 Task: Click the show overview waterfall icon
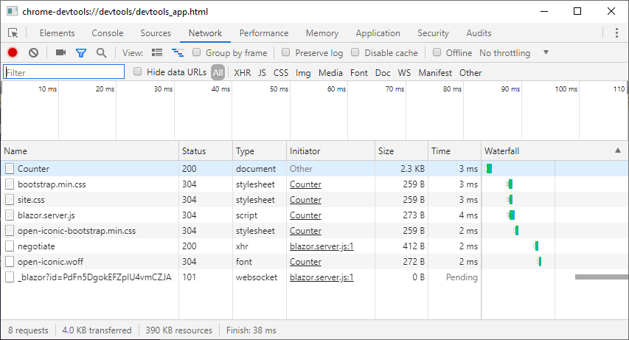pyautogui.click(x=177, y=53)
